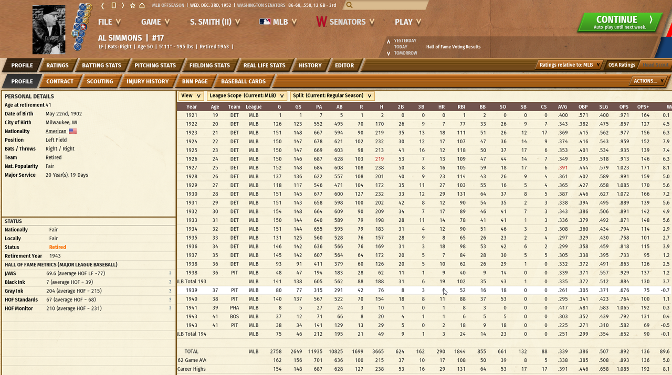Open the S. SMITH (II) manager menu
Viewport: 672px width, 375px height.
point(215,22)
